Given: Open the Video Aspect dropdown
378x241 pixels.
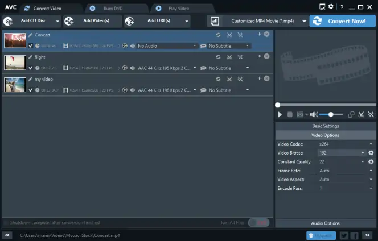Looking at the screenshot, I should [x=346, y=180].
